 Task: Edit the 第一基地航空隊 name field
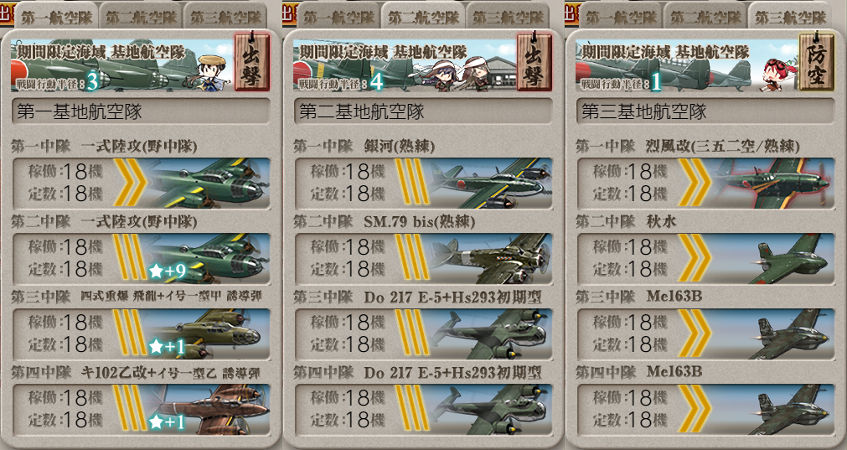click(141, 111)
